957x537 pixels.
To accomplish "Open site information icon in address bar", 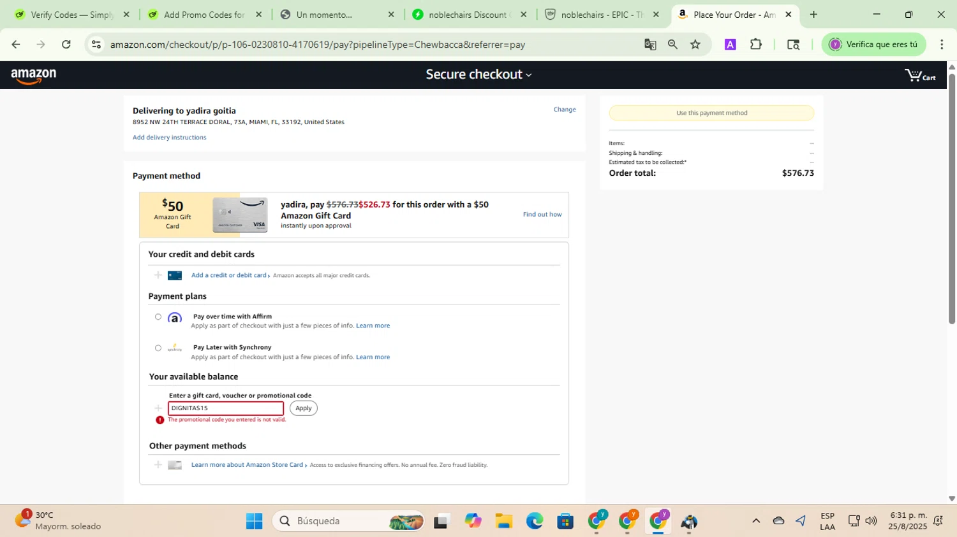I will (x=96, y=45).
